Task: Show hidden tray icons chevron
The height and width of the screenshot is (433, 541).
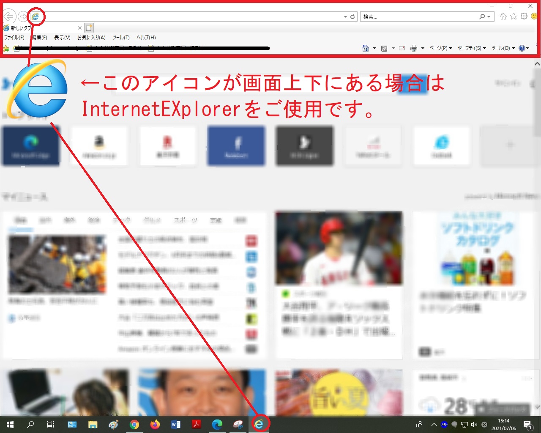Action: click(x=434, y=424)
